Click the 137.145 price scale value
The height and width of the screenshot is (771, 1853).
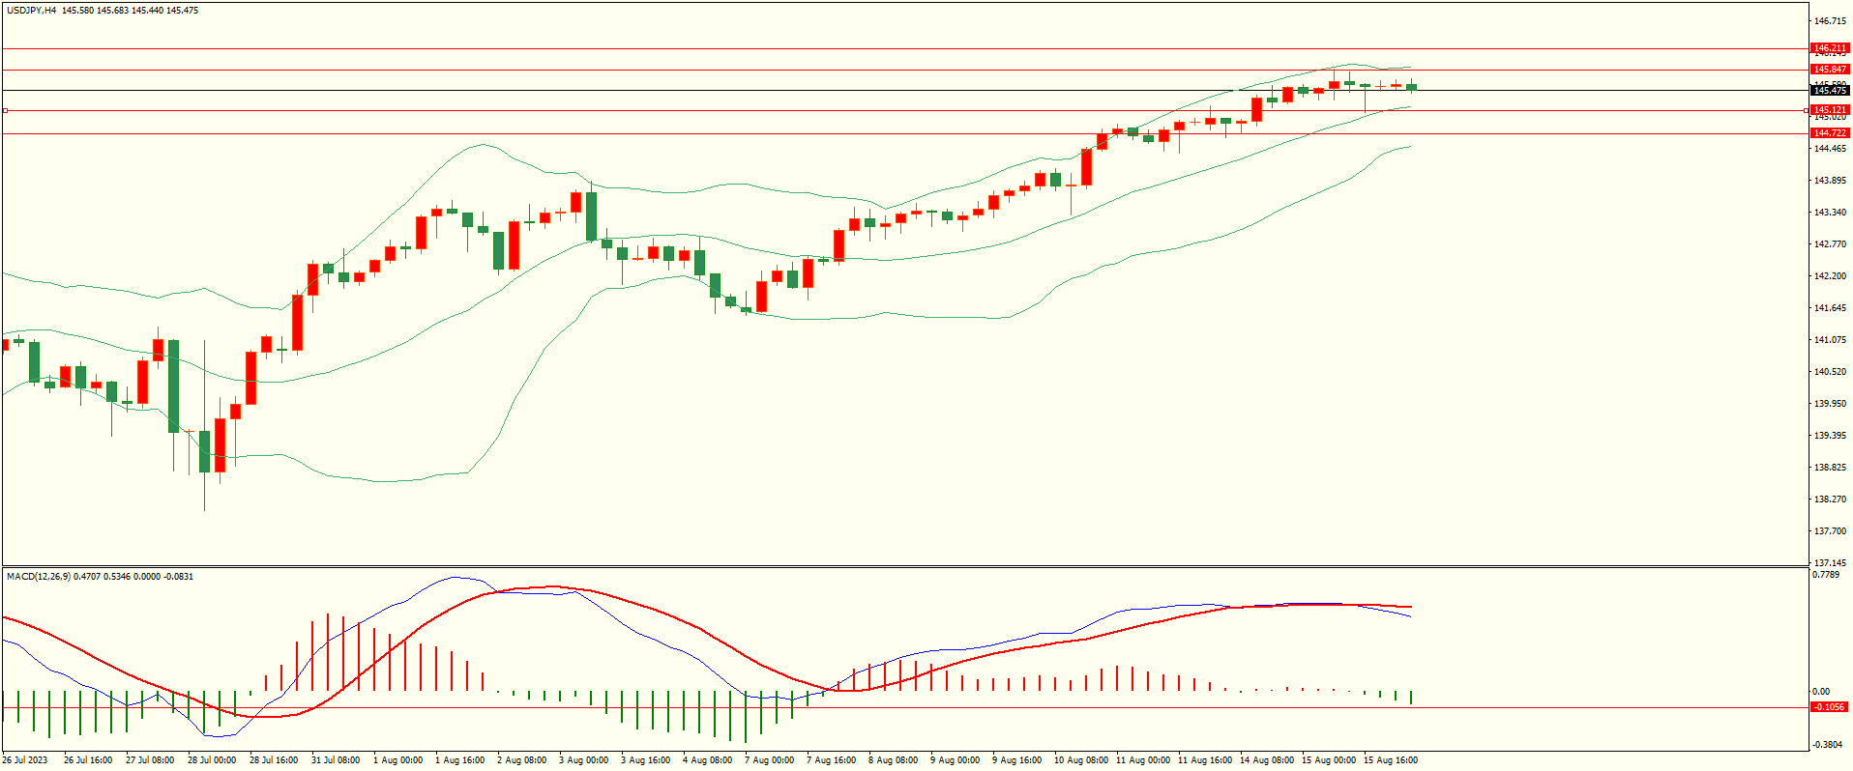coord(1830,562)
